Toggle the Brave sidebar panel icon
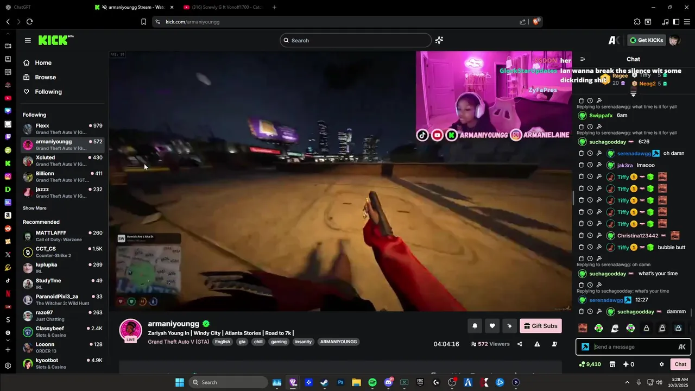This screenshot has height=391, width=695. (x=676, y=22)
